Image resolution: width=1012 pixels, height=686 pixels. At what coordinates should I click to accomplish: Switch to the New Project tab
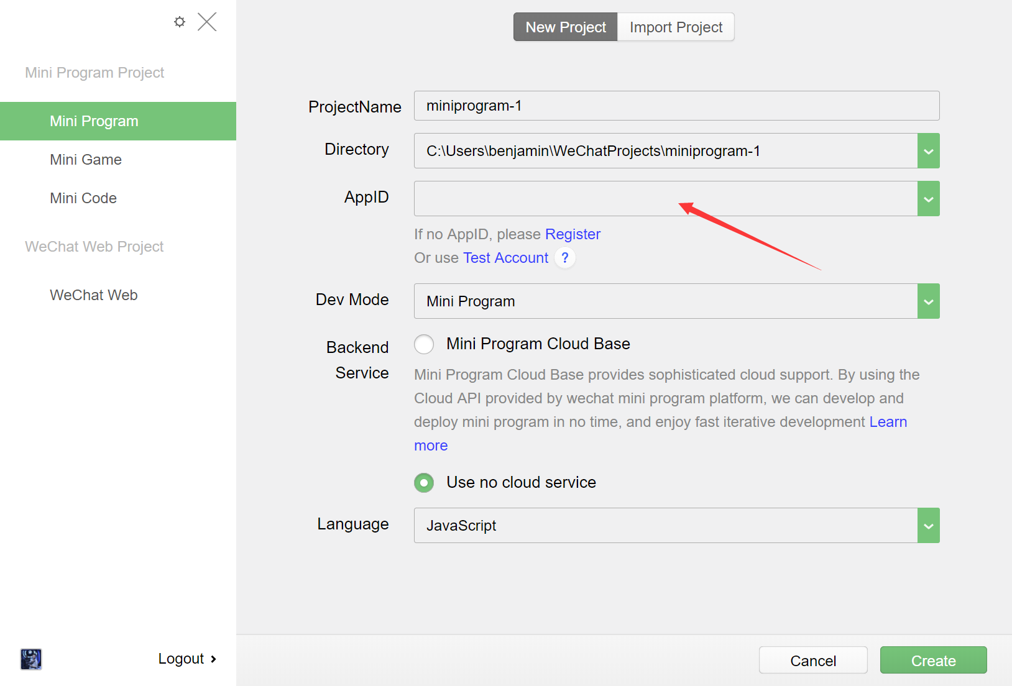[566, 27]
